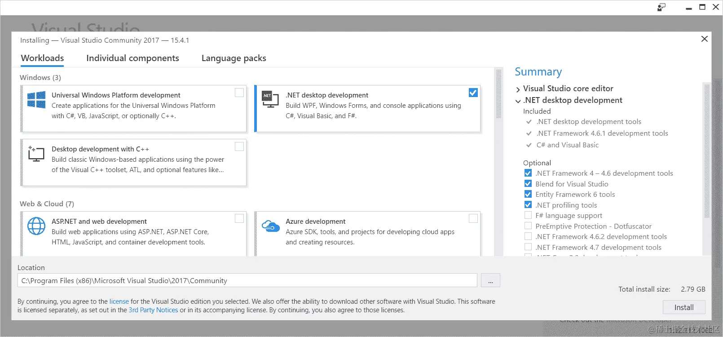
Task: Enable .NET Framework 4.6.2 development tools
Action: (528, 236)
